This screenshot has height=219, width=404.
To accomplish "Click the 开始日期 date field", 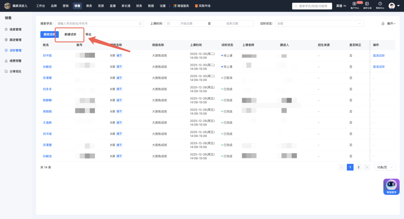I will pos(186,24).
